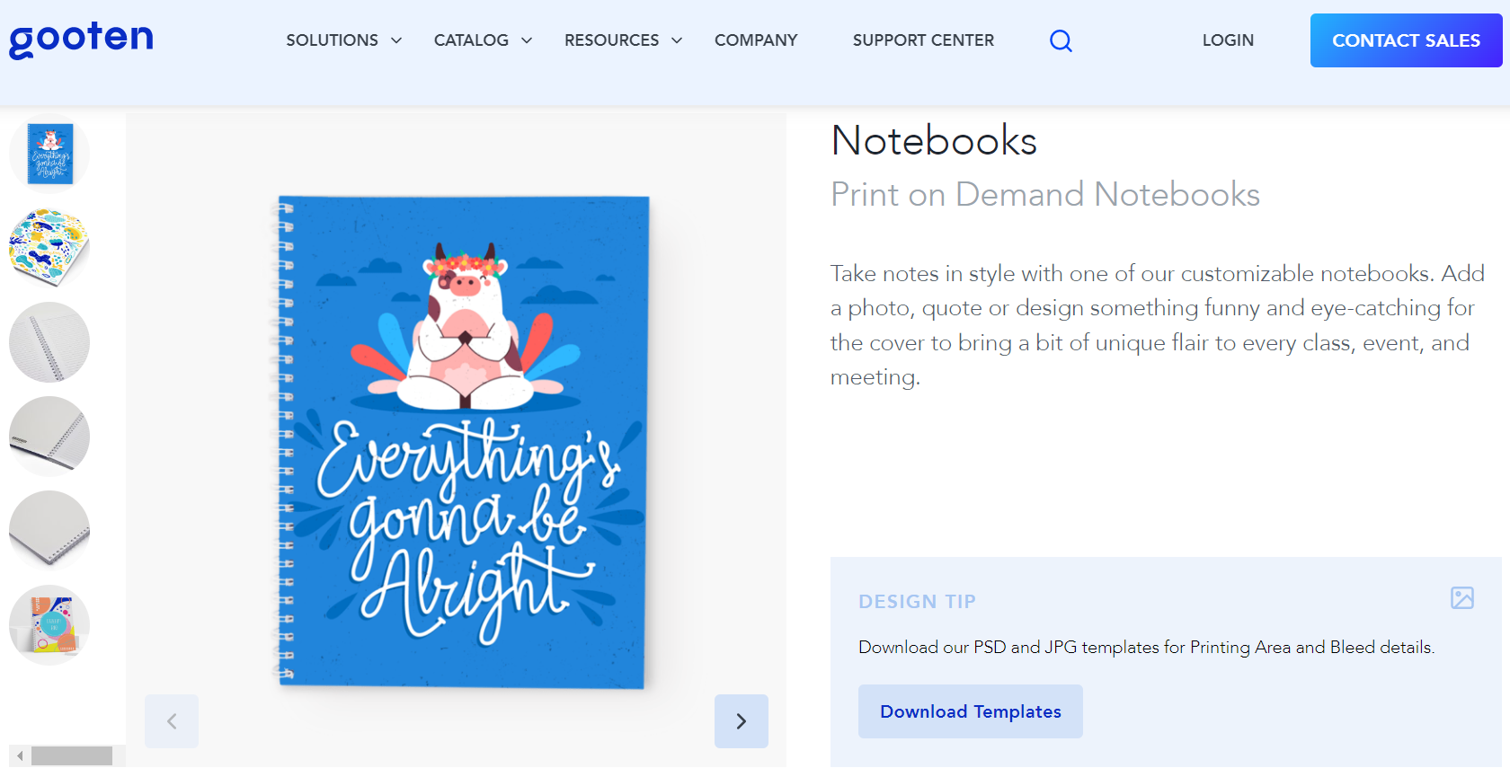Open the search magnifier icon
The height and width of the screenshot is (777, 1510).
pos(1061,40)
